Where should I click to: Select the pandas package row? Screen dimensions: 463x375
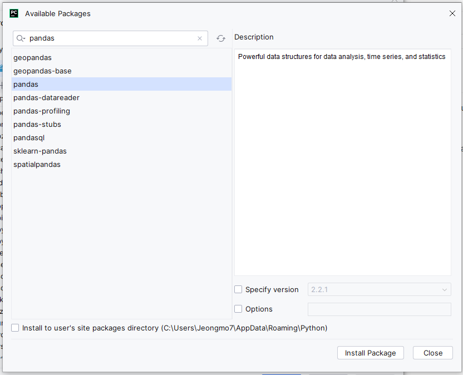(121, 84)
